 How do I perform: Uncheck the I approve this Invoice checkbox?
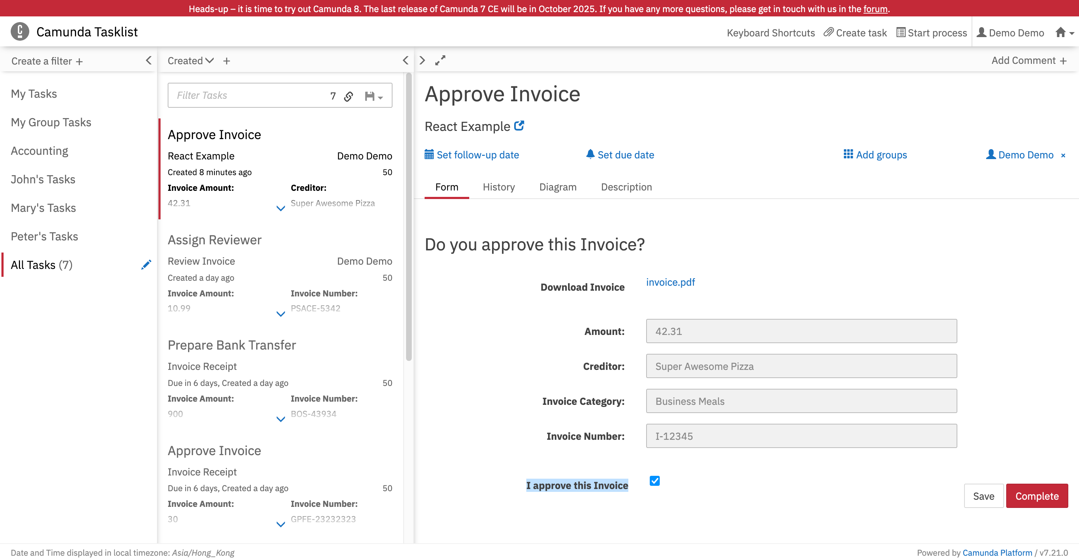pos(654,481)
